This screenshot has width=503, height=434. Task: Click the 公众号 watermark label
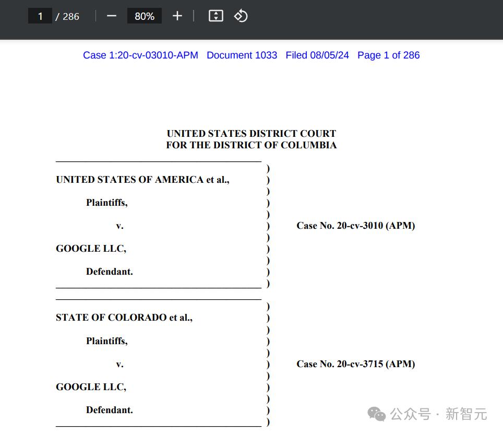(x=411, y=414)
